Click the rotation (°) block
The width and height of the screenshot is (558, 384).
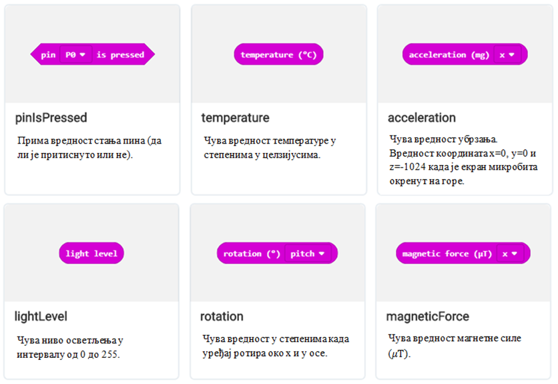coord(277,253)
